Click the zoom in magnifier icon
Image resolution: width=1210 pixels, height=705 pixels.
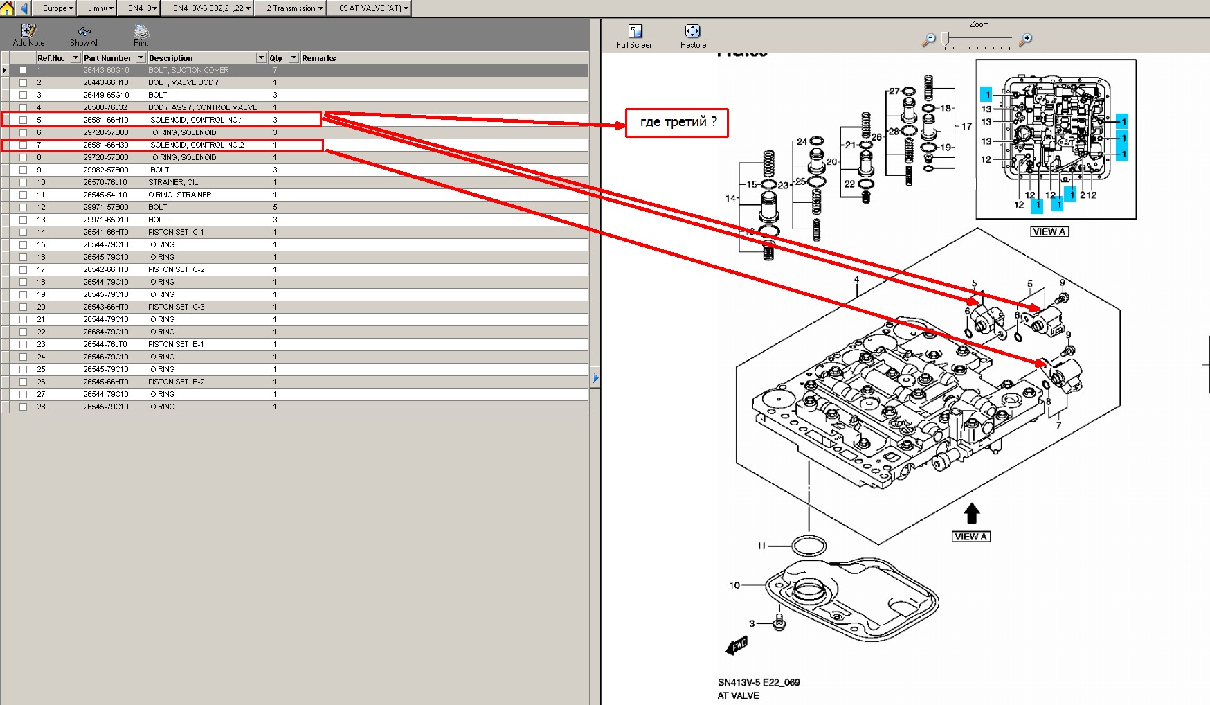(1025, 39)
